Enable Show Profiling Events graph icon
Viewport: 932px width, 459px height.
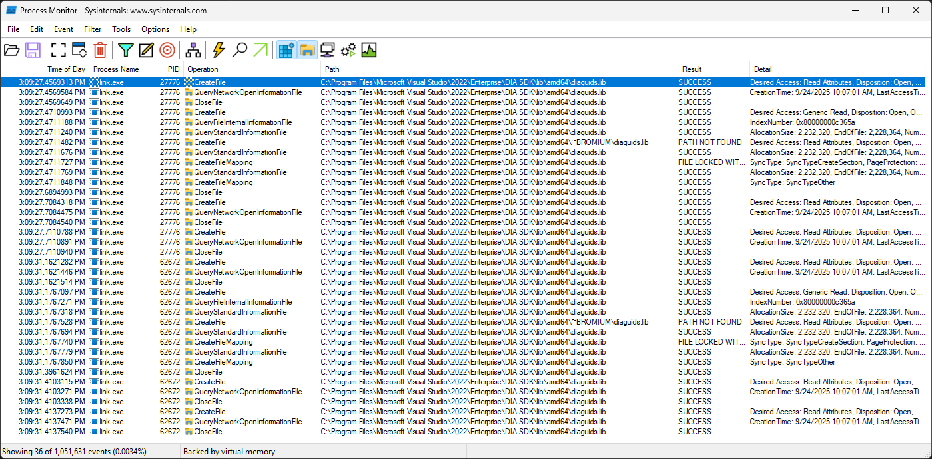point(368,50)
